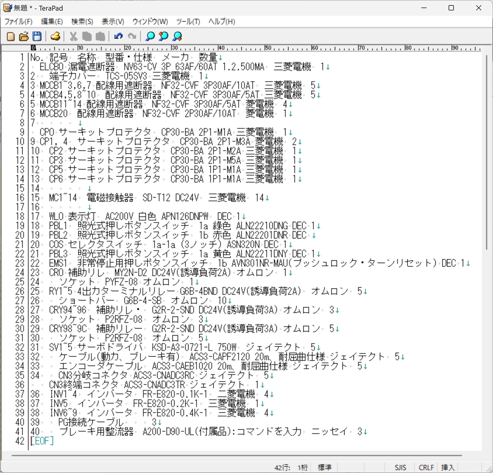This screenshot has height=473, width=493.
Task: Click text ACS3-CAPF2120 on line 33
Action: [220, 357]
